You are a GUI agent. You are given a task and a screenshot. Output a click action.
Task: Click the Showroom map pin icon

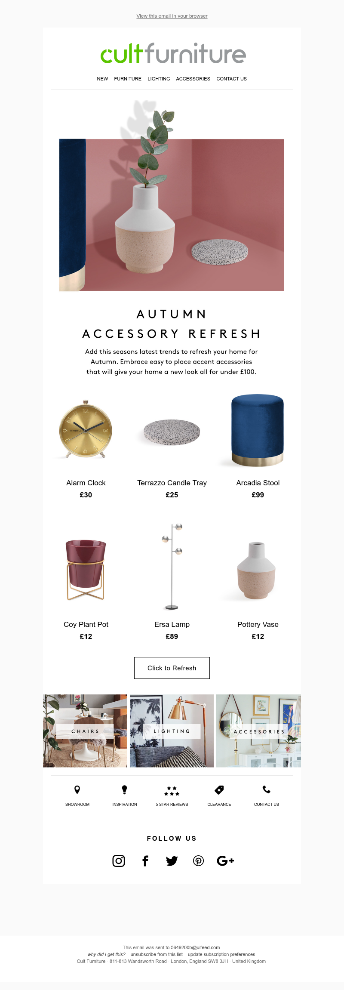77,790
